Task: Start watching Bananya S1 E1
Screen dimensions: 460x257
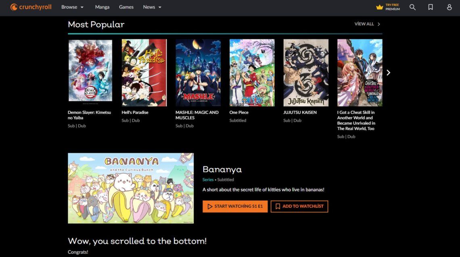Action: (235, 206)
